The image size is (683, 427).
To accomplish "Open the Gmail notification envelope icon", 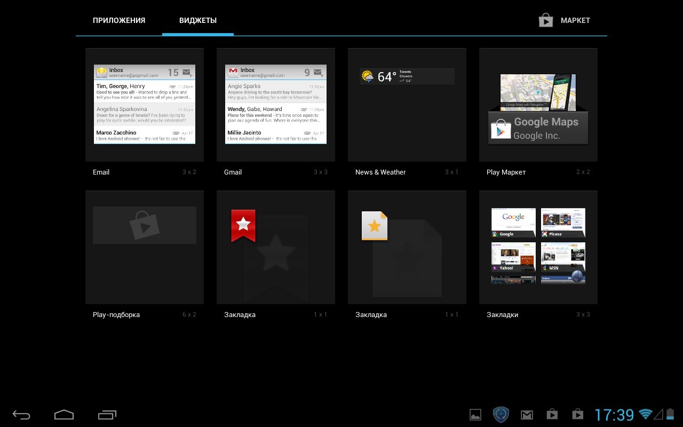I will click(527, 415).
